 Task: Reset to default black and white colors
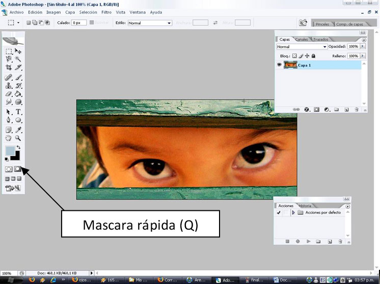point(7,159)
